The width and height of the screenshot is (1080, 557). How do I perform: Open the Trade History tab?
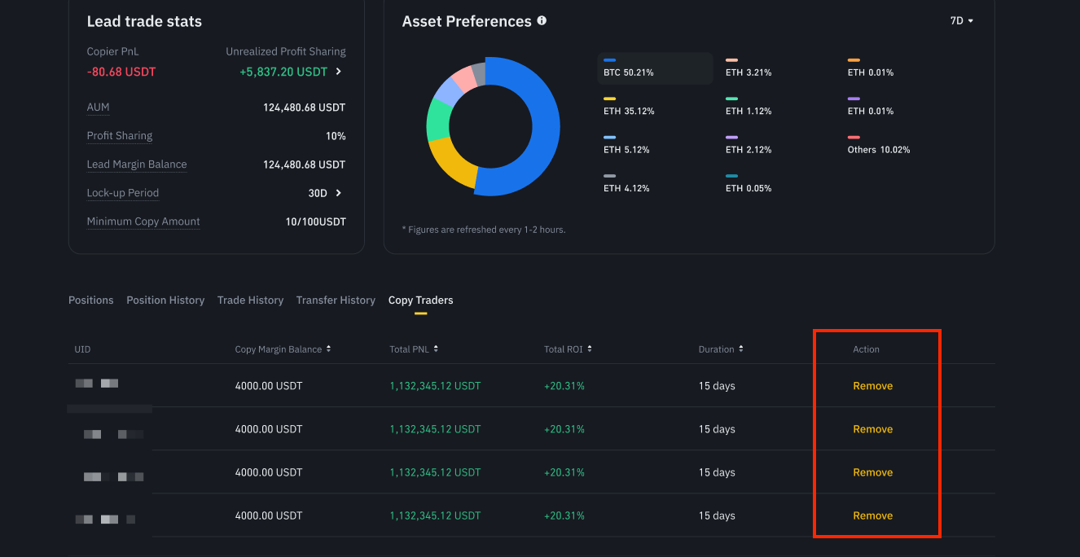(250, 300)
